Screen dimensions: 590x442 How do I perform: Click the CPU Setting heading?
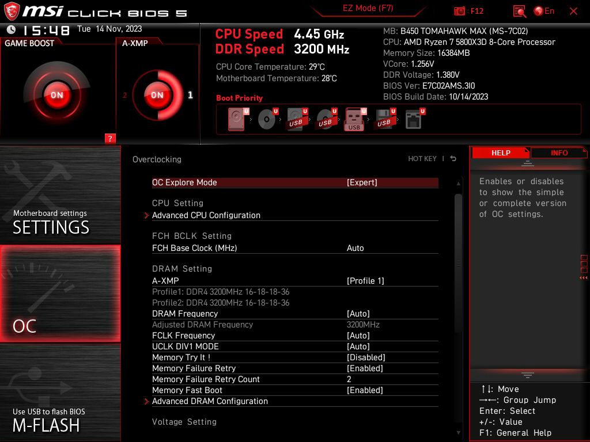pos(177,203)
